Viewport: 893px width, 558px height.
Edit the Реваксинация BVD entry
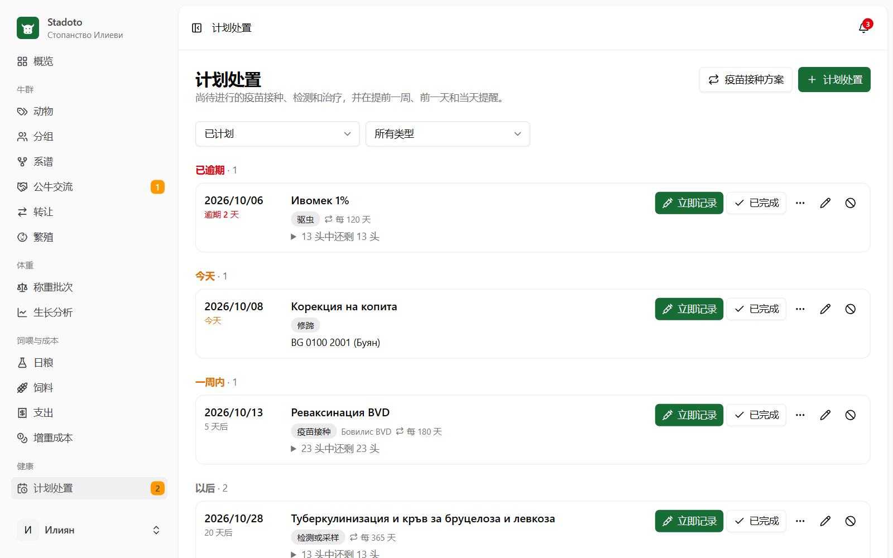825,415
